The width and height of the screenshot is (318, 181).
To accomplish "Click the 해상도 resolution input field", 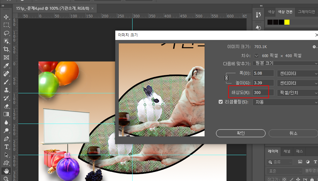I will tap(263, 92).
